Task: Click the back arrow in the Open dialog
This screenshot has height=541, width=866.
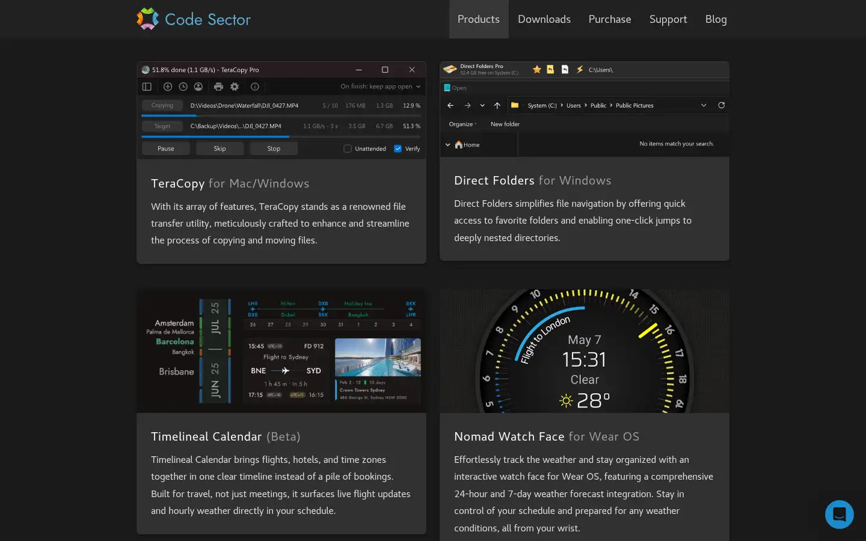Action: pyautogui.click(x=450, y=105)
